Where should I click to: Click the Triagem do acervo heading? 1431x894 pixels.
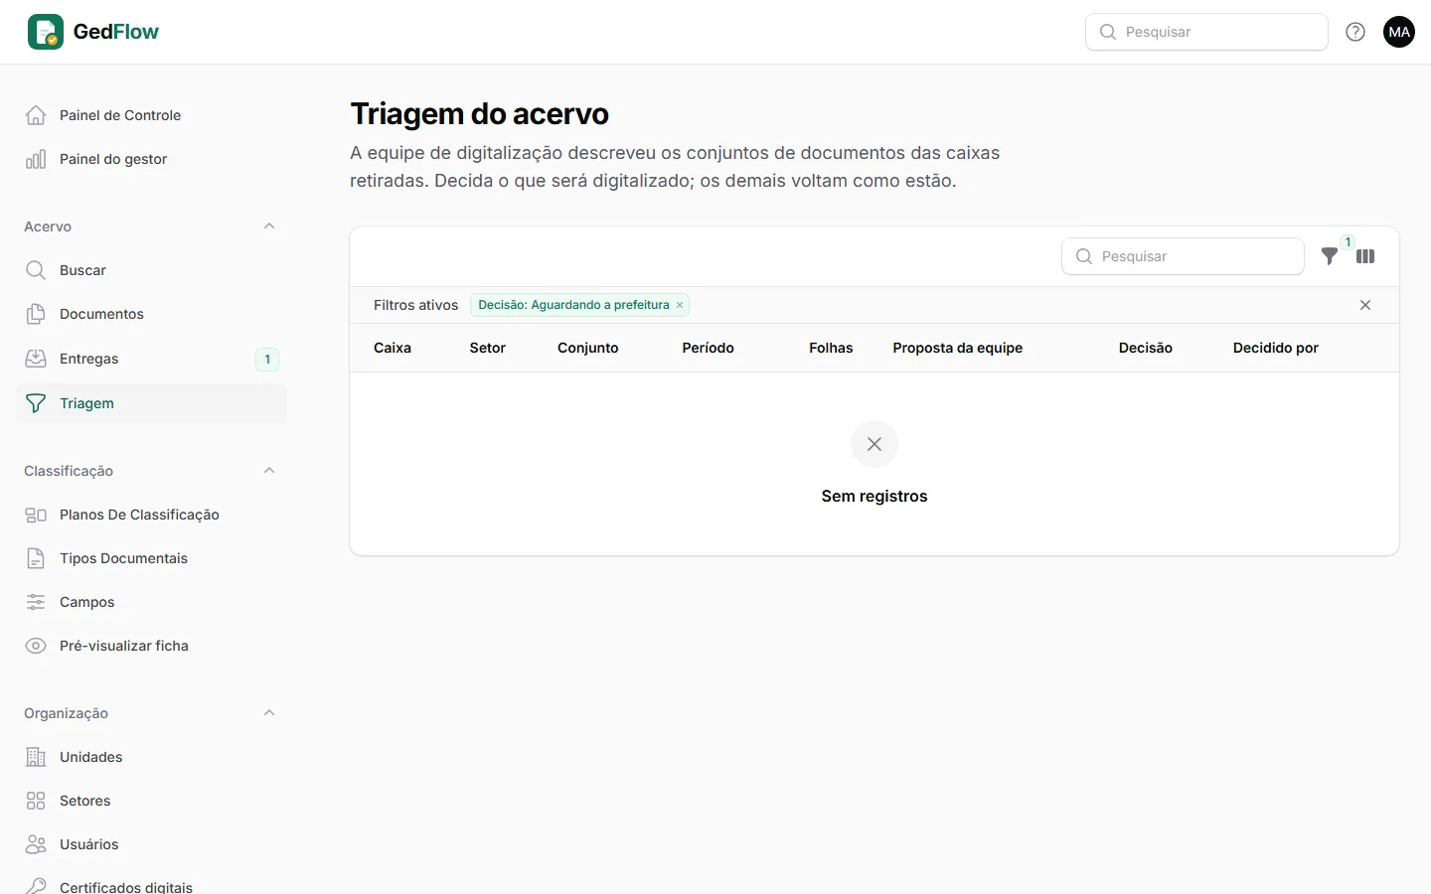[x=480, y=114]
